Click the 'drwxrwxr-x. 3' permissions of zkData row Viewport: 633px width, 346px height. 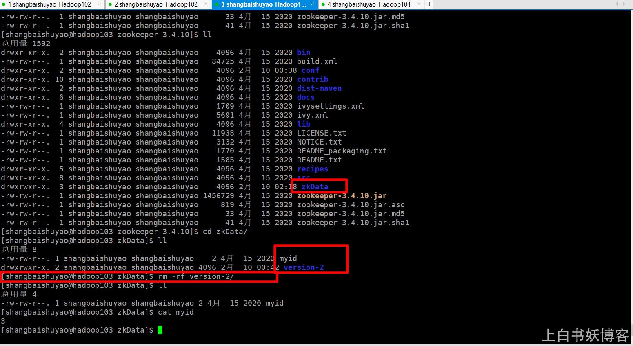32,187
